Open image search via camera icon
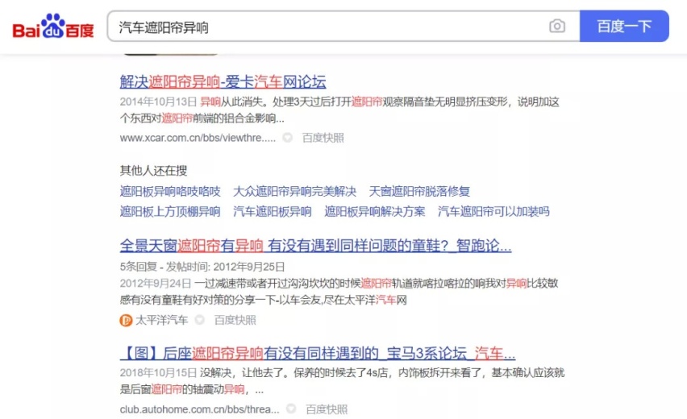Viewport: 687px width, 419px height. tap(557, 27)
